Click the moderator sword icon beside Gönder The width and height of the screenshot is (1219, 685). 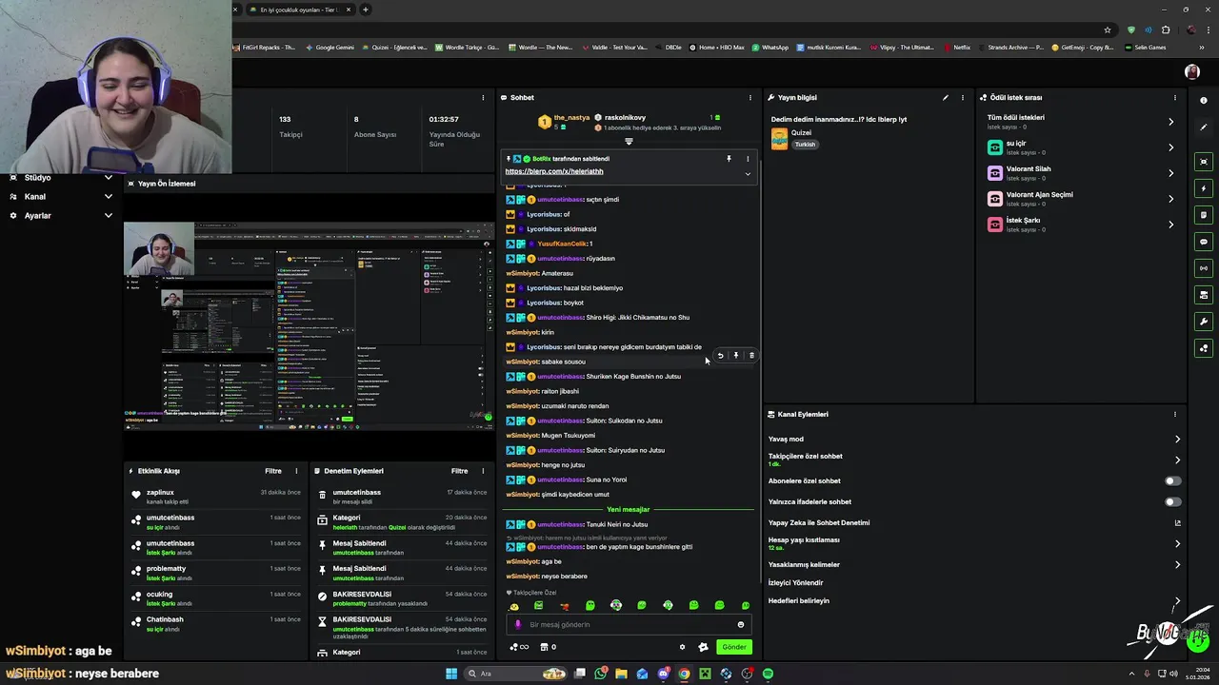(703, 647)
